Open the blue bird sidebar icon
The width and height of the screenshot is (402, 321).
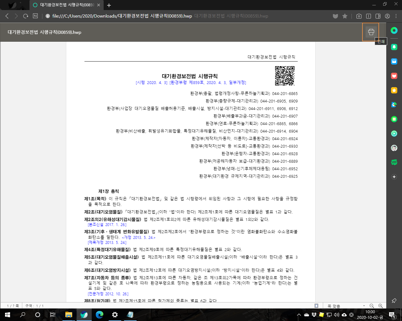(394, 105)
